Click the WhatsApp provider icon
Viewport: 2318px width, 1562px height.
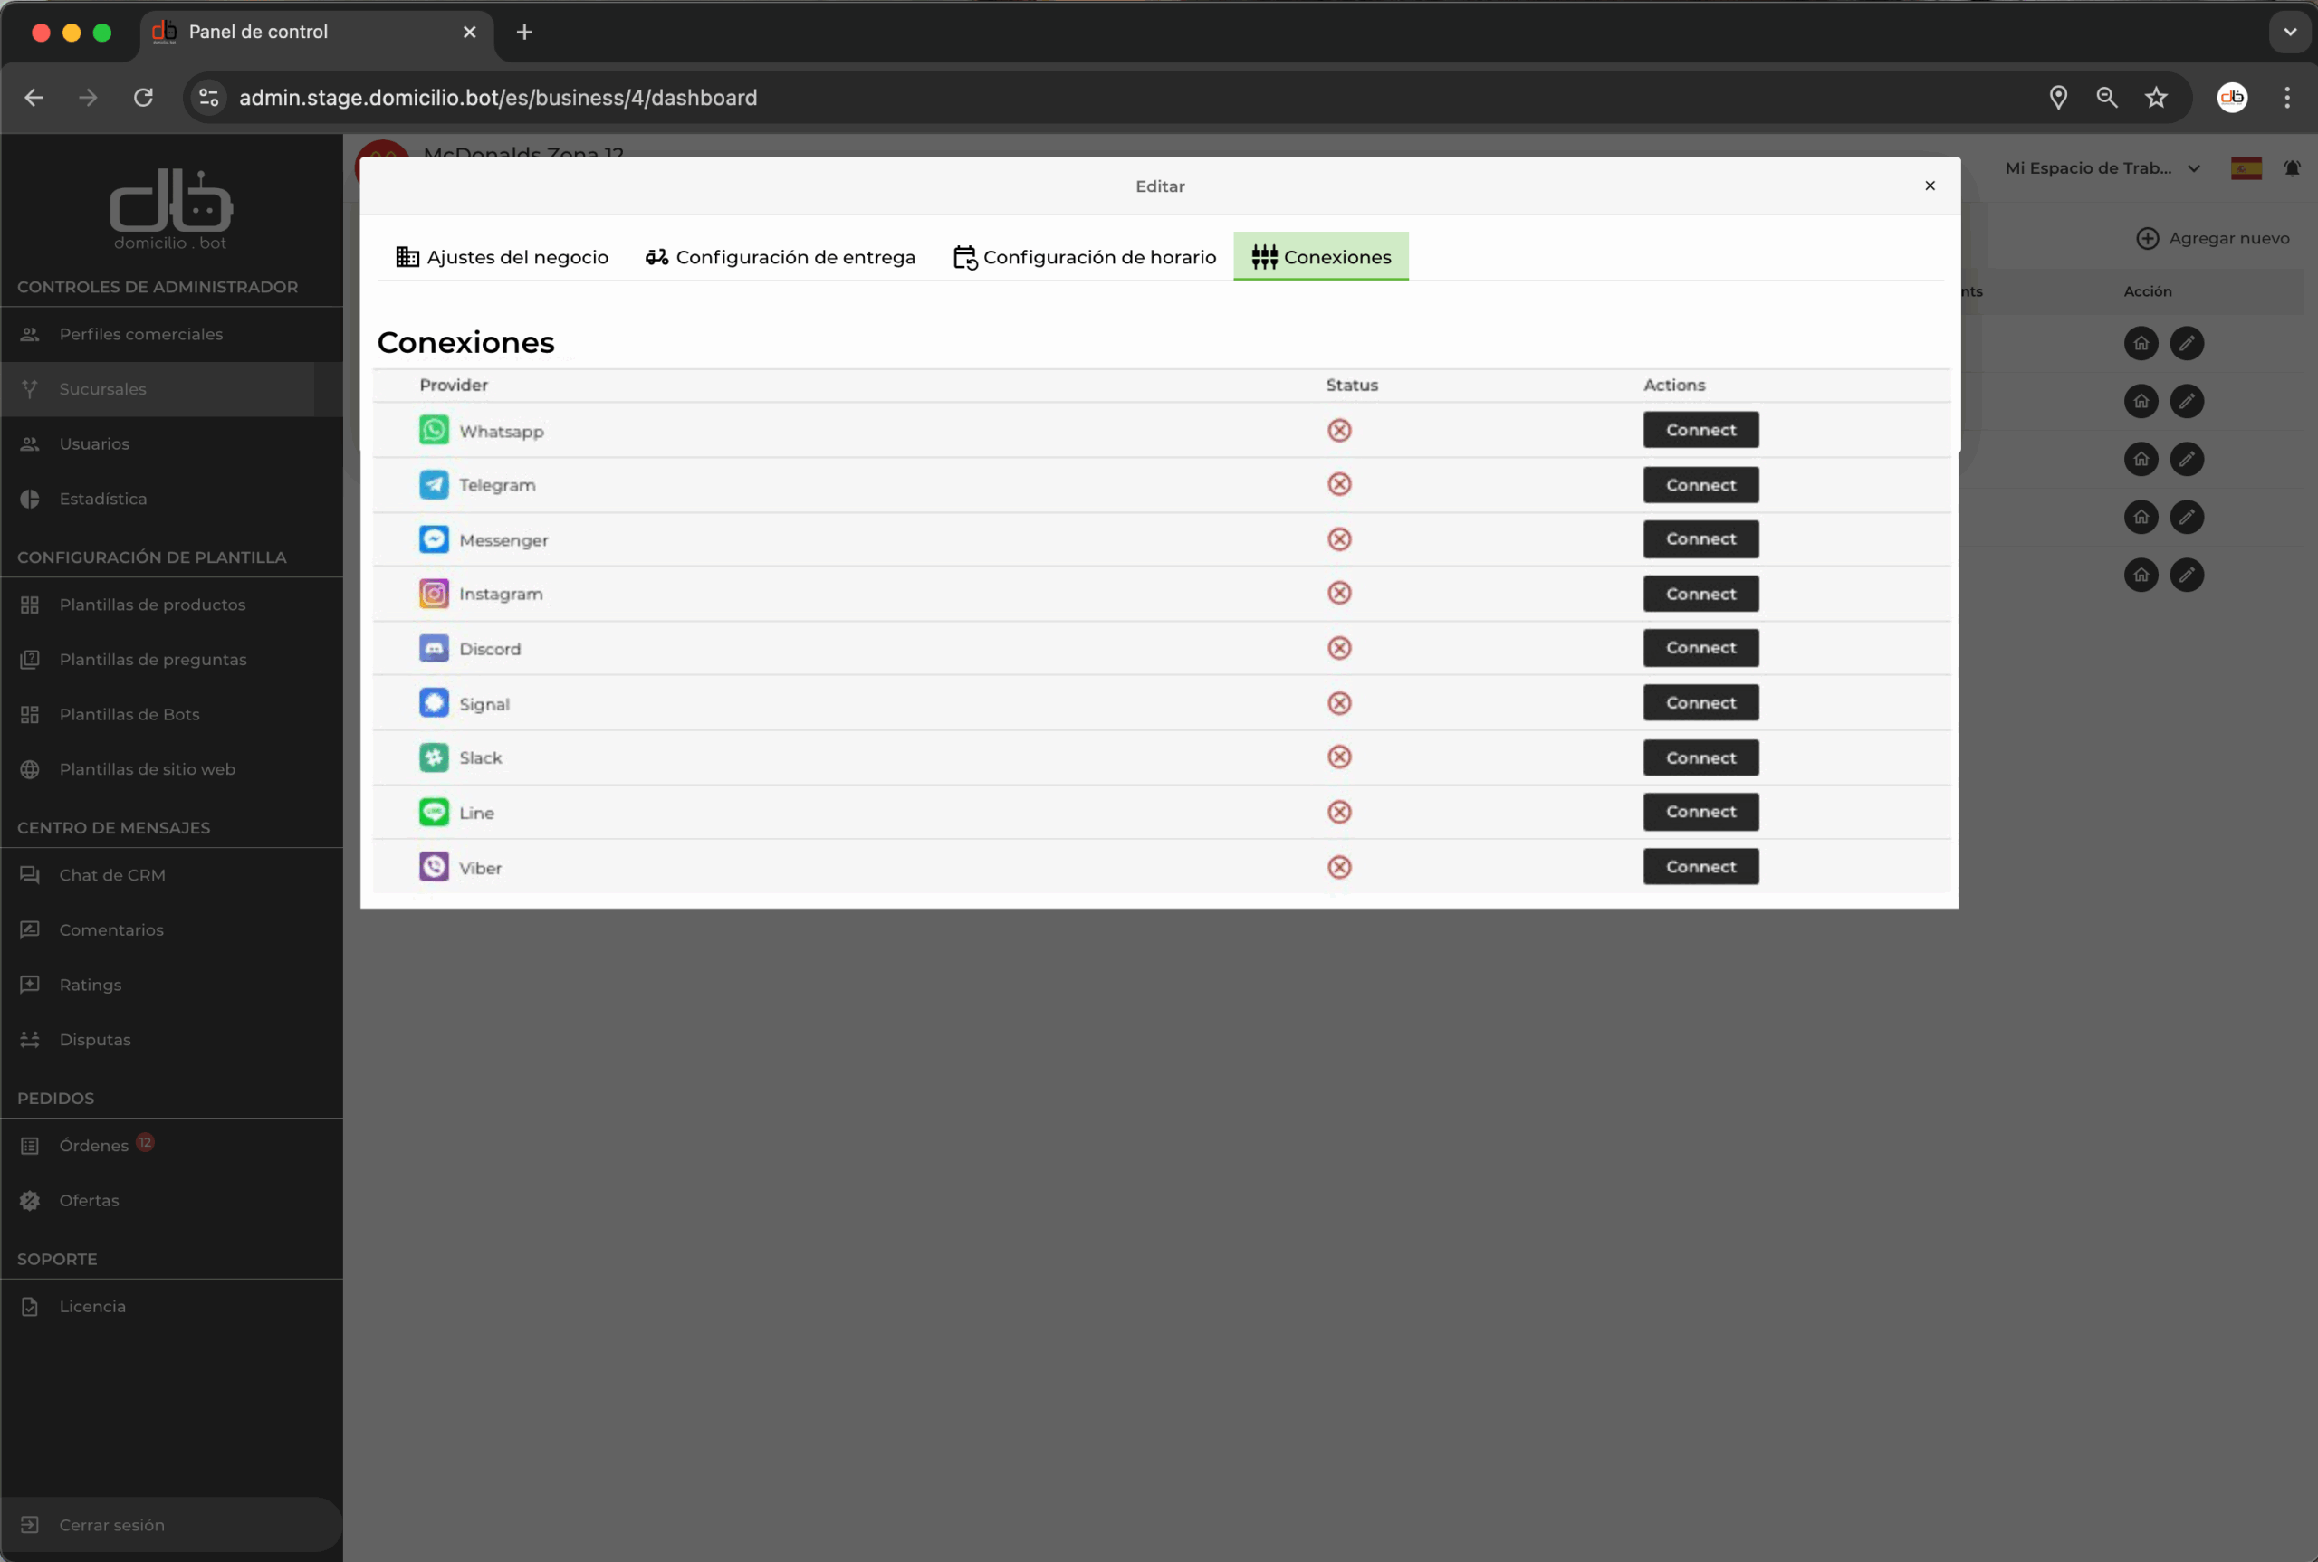click(x=434, y=431)
